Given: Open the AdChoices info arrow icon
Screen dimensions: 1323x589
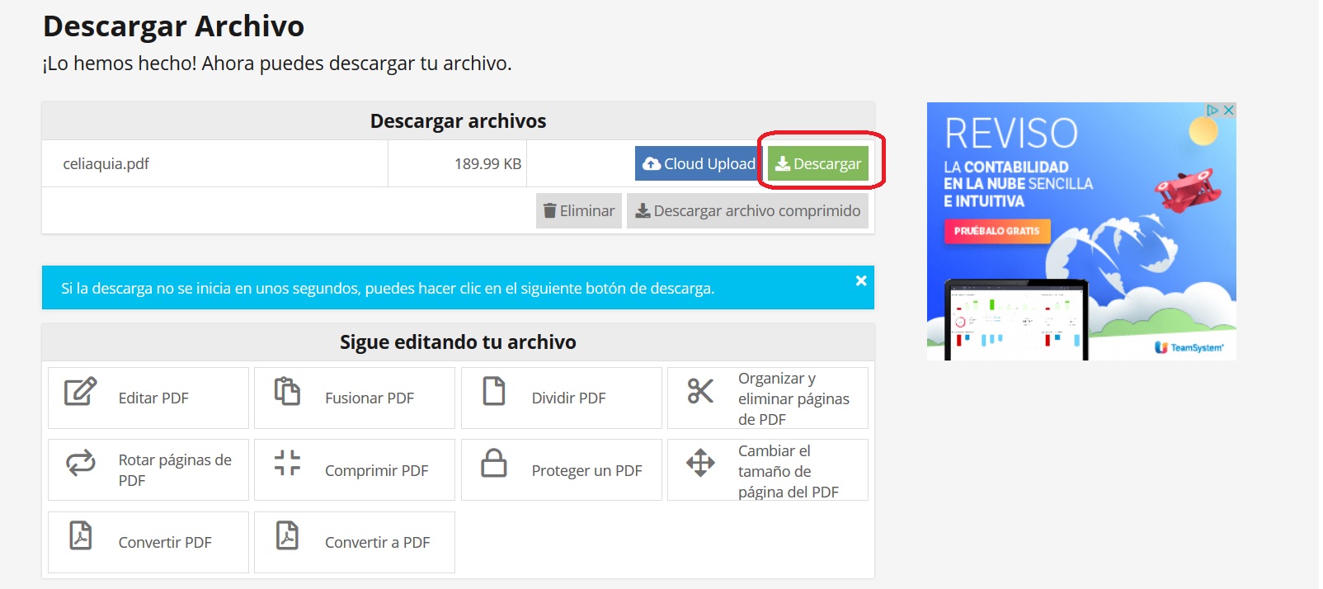Looking at the screenshot, I should (1212, 110).
